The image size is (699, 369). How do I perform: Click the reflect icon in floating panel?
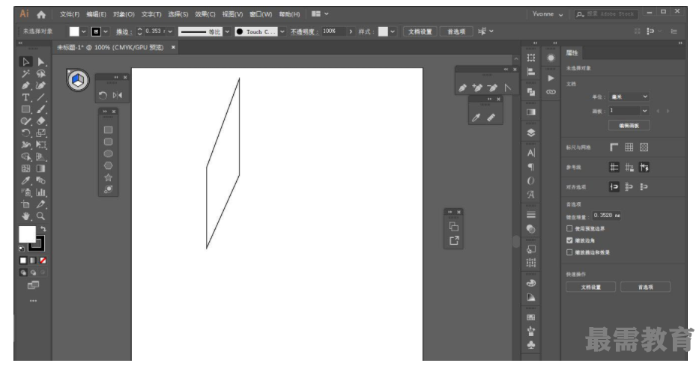click(x=117, y=95)
